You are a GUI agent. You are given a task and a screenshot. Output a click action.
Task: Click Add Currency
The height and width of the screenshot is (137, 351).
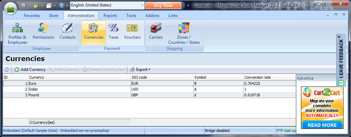point(30,70)
